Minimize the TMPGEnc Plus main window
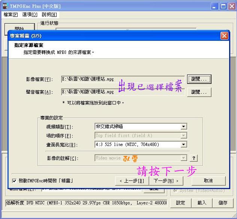 click(214, 6)
